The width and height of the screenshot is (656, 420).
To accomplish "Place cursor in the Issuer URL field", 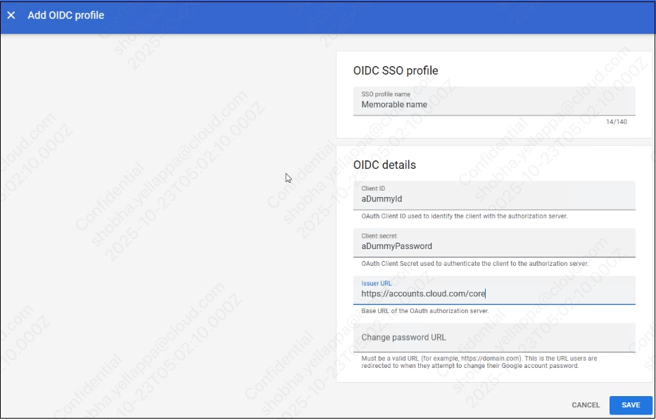I will (x=493, y=293).
